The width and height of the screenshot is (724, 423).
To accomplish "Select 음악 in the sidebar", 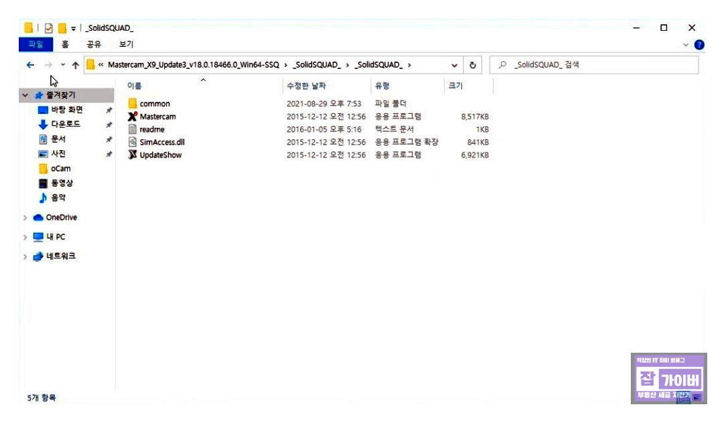I will pos(58,197).
